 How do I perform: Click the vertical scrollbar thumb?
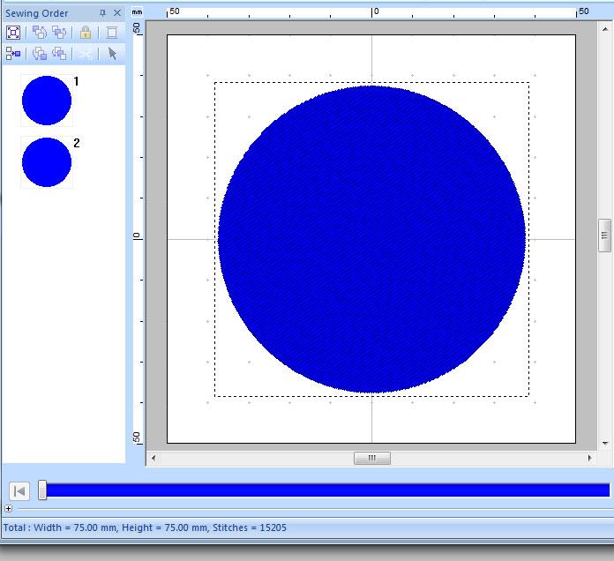pyautogui.click(x=604, y=236)
